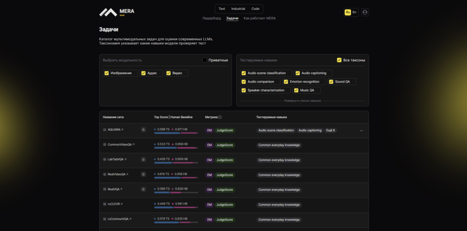Show more skills with Ещё 6 chip
The height and width of the screenshot is (231, 467).
[330, 130]
